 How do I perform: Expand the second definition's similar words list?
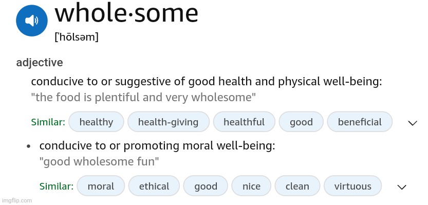pos(401,187)
